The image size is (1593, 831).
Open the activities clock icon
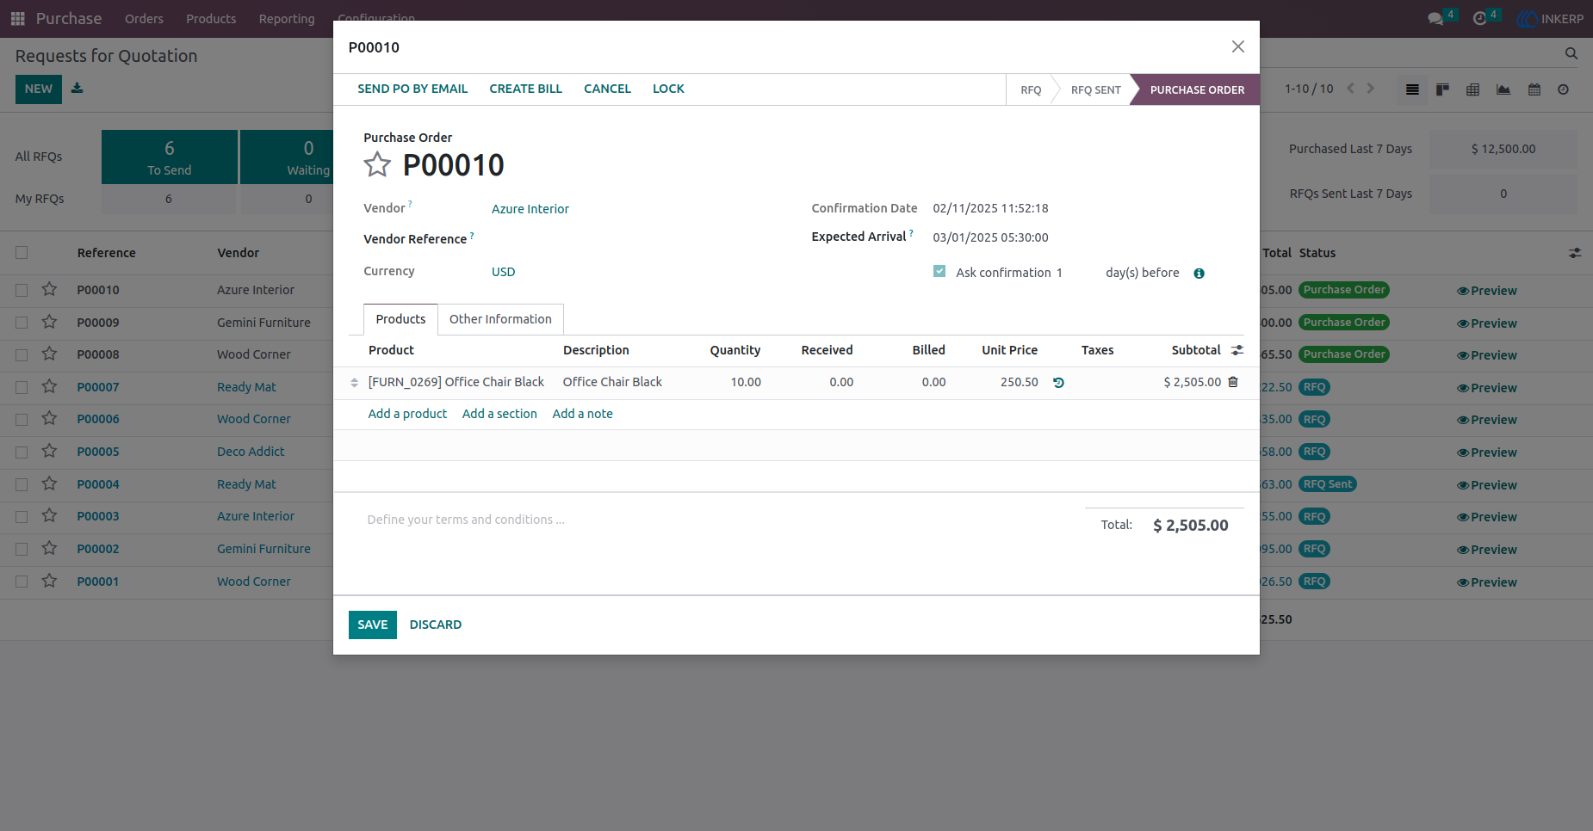(1480, 18)
